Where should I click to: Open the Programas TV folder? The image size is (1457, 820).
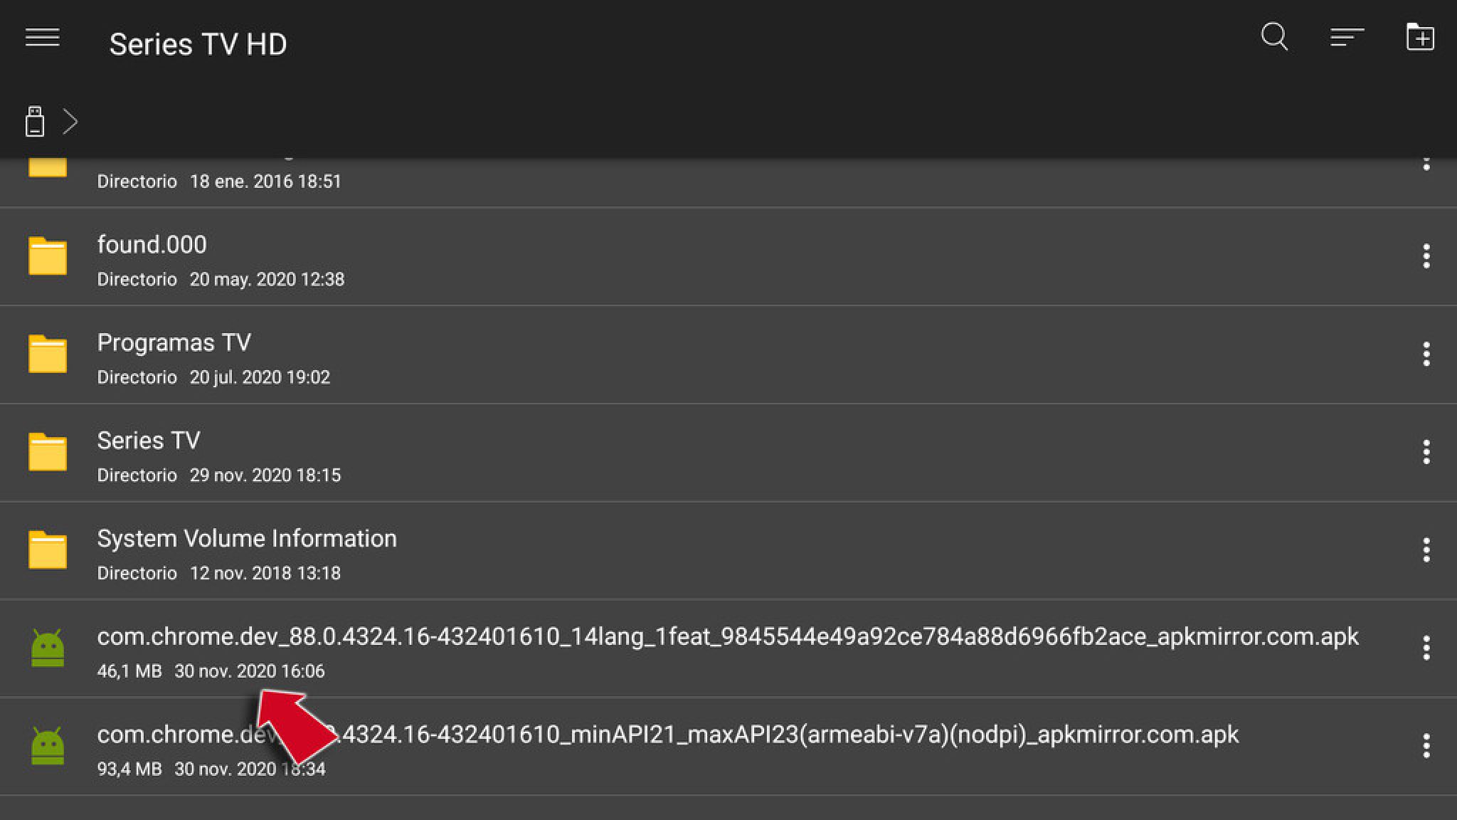click(x=174, y=343)
